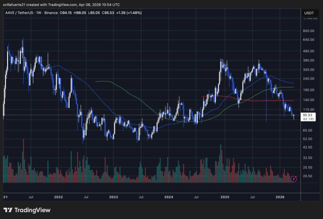The width and height of the screenshot is (323, 219).
Task: Click the red notification dot on flash icon
Action: click(296, 177)
